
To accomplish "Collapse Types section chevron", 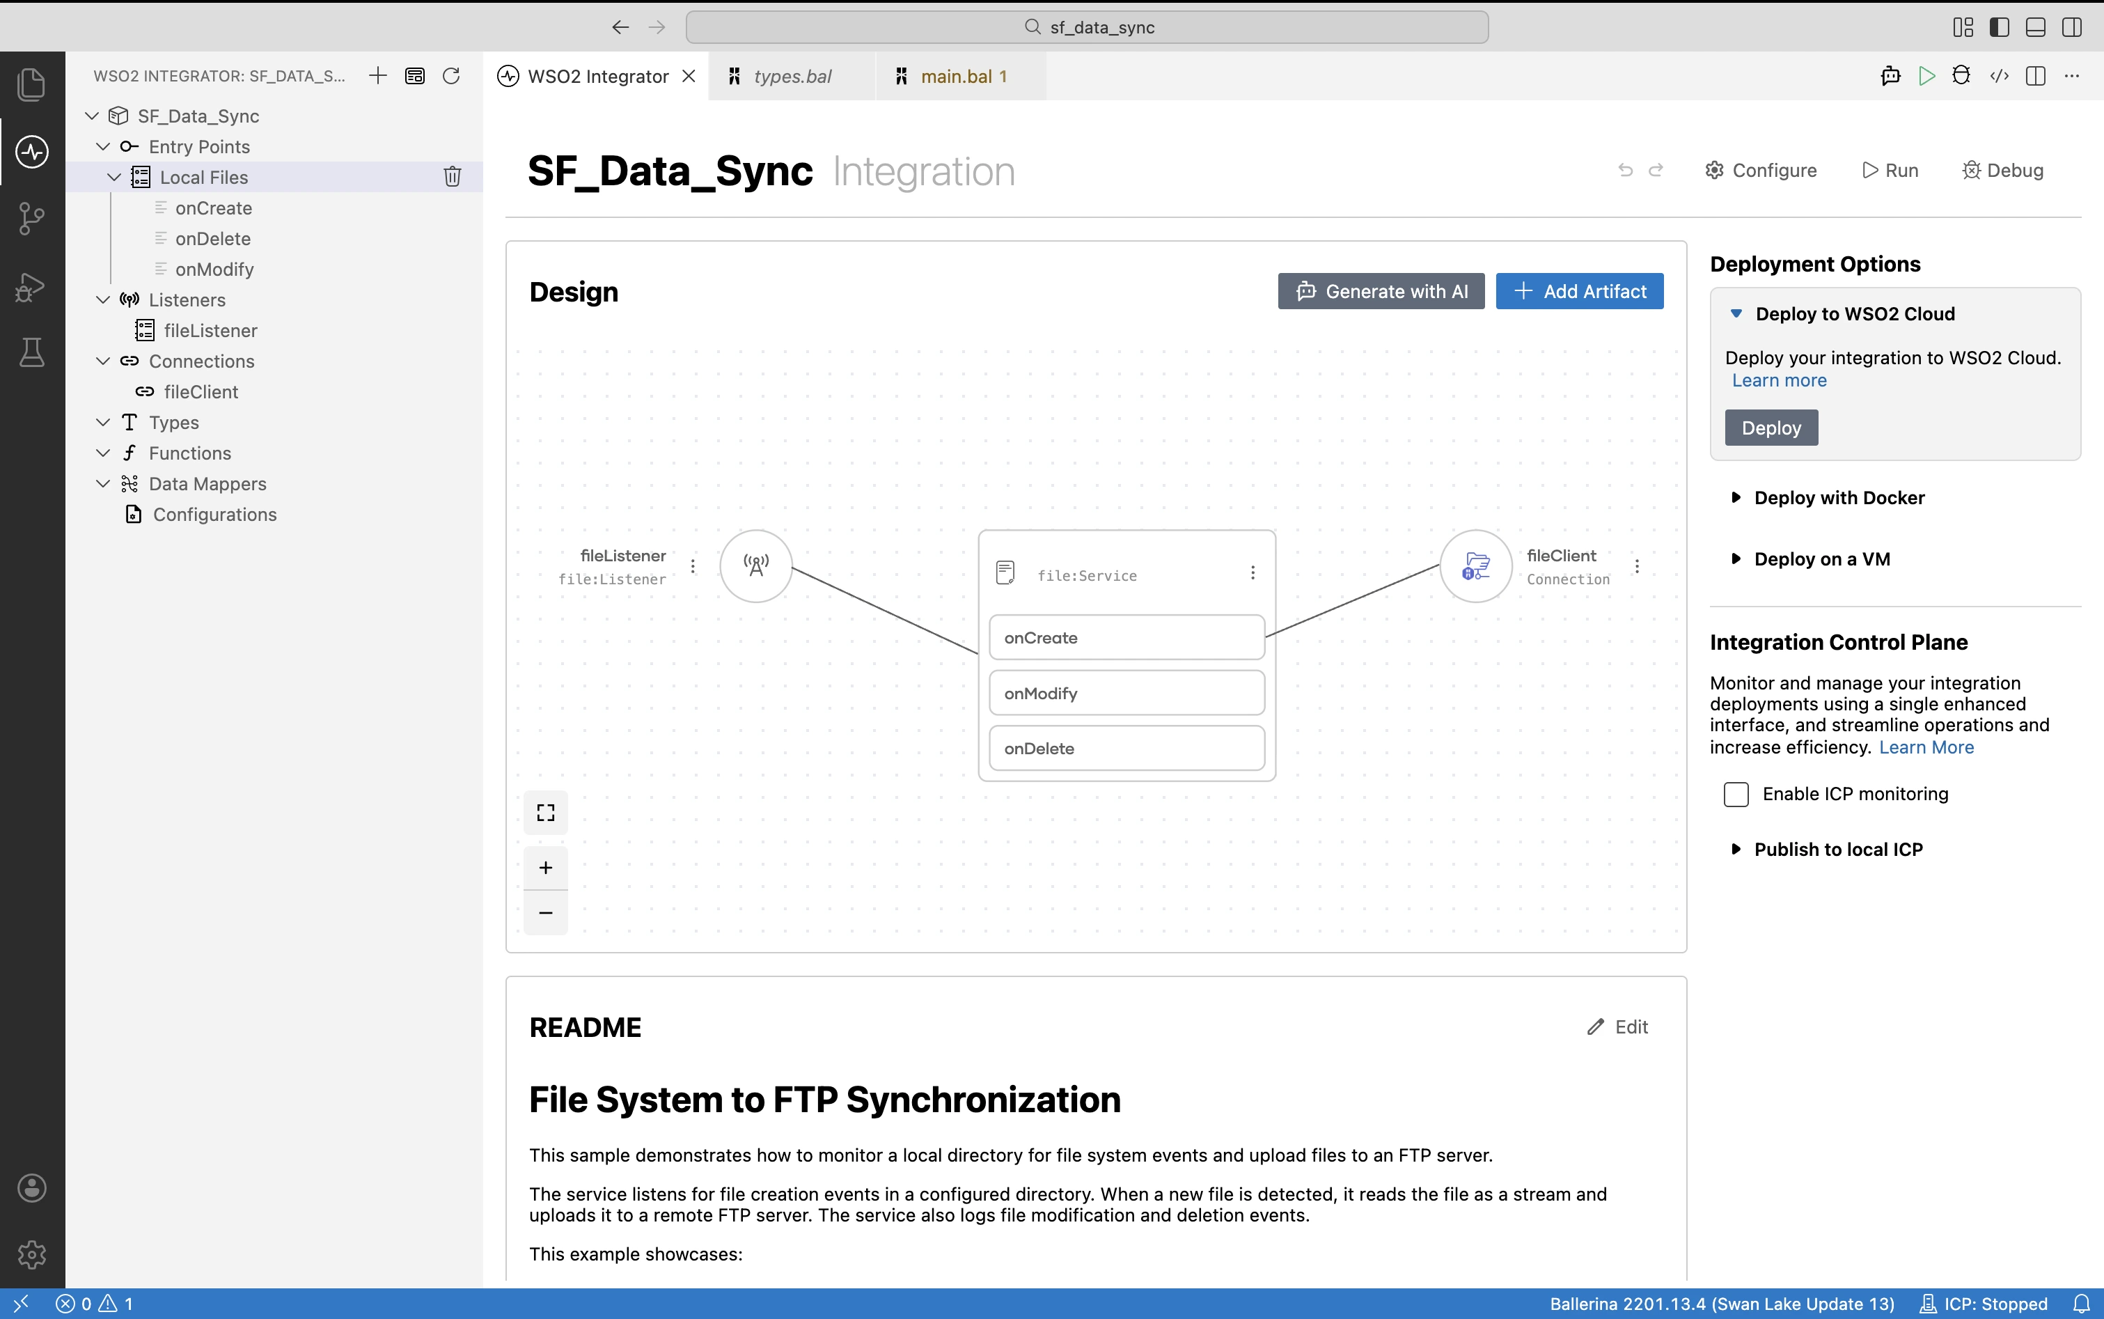I will (x=103, y=422).
